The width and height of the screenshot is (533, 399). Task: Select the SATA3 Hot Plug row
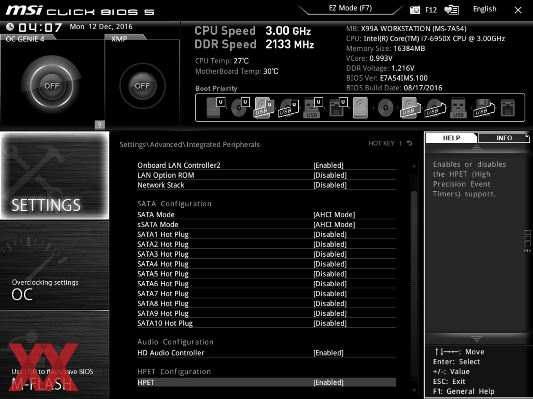point(266,254)
